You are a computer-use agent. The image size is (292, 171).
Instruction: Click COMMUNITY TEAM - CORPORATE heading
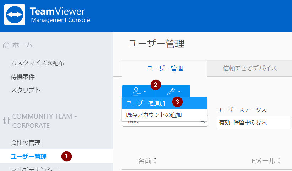tap(44, 121)
